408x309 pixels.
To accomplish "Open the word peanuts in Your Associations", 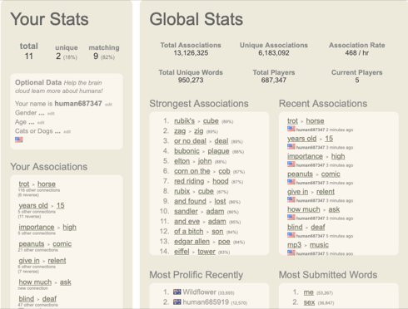I will click(32, 244).
